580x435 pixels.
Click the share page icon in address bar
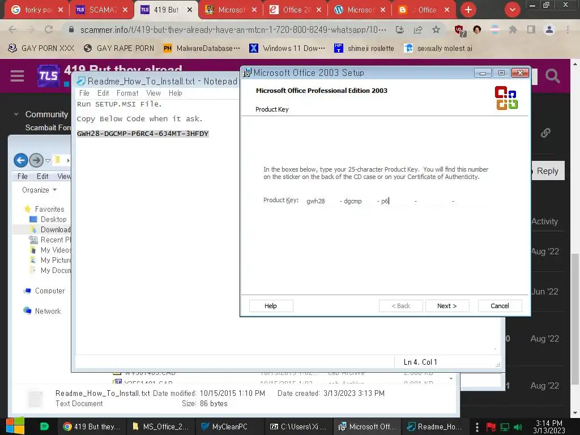(418, 29)
